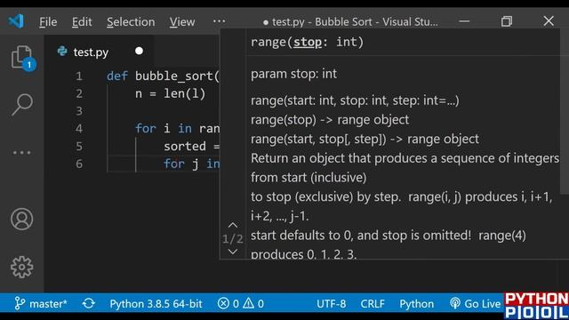Place cursor on 'n = len(l)' line

(170, 93)
